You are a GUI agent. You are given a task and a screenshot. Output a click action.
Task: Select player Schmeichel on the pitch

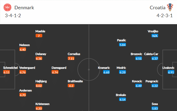(x=11, y=68)
